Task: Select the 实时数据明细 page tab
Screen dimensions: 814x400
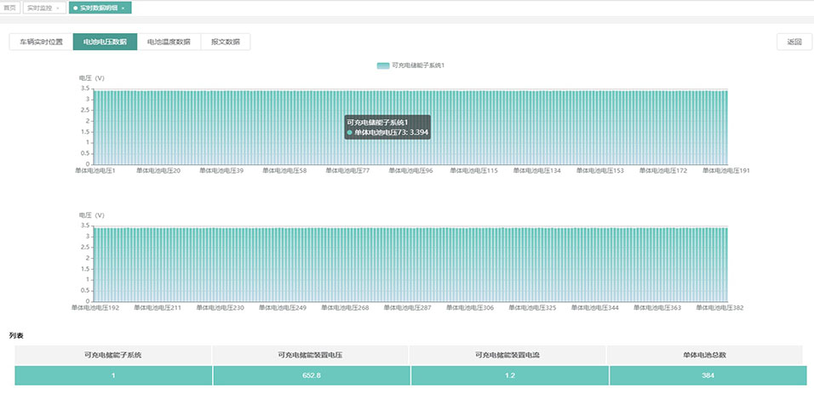Action: (96, 8)
